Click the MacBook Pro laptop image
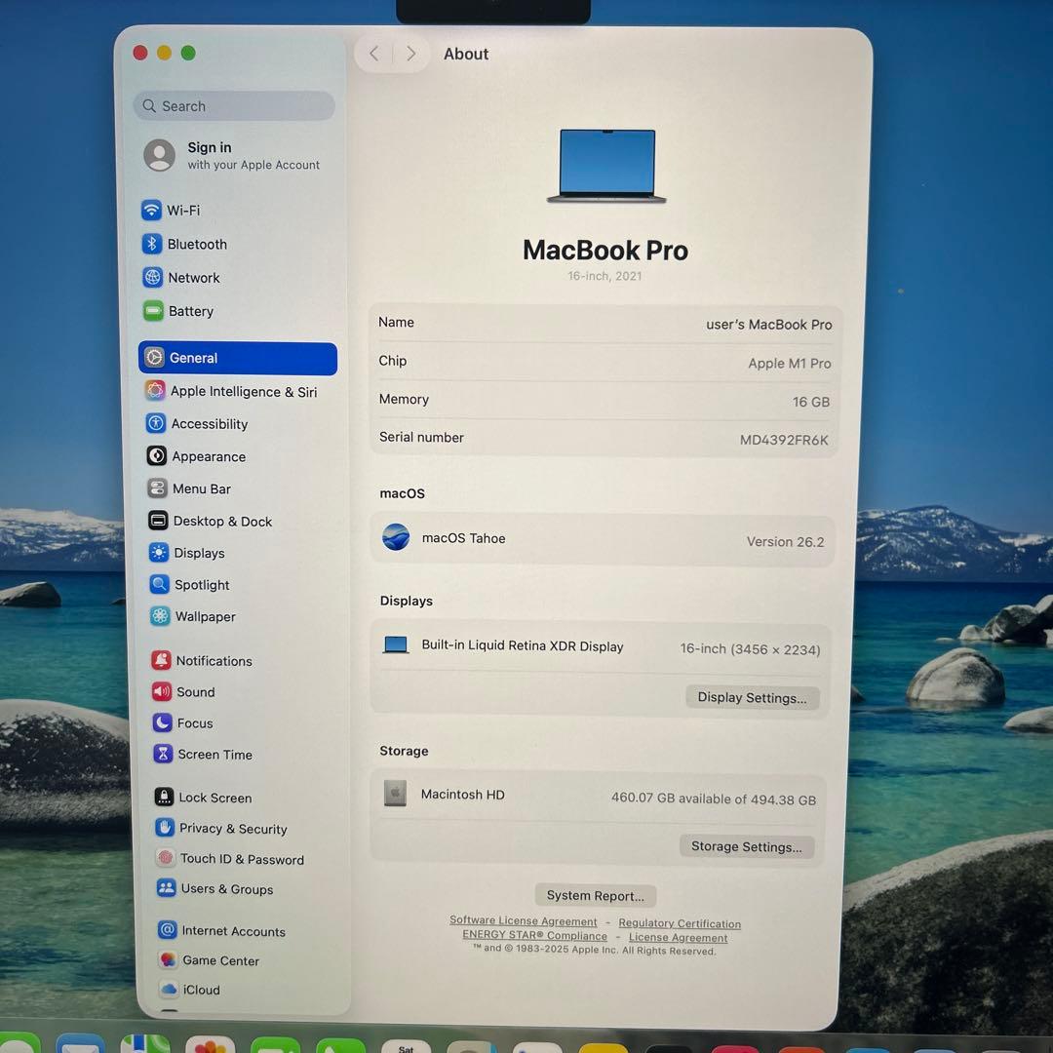The height and width of the screenshot is (1053, 1053). 607,166
